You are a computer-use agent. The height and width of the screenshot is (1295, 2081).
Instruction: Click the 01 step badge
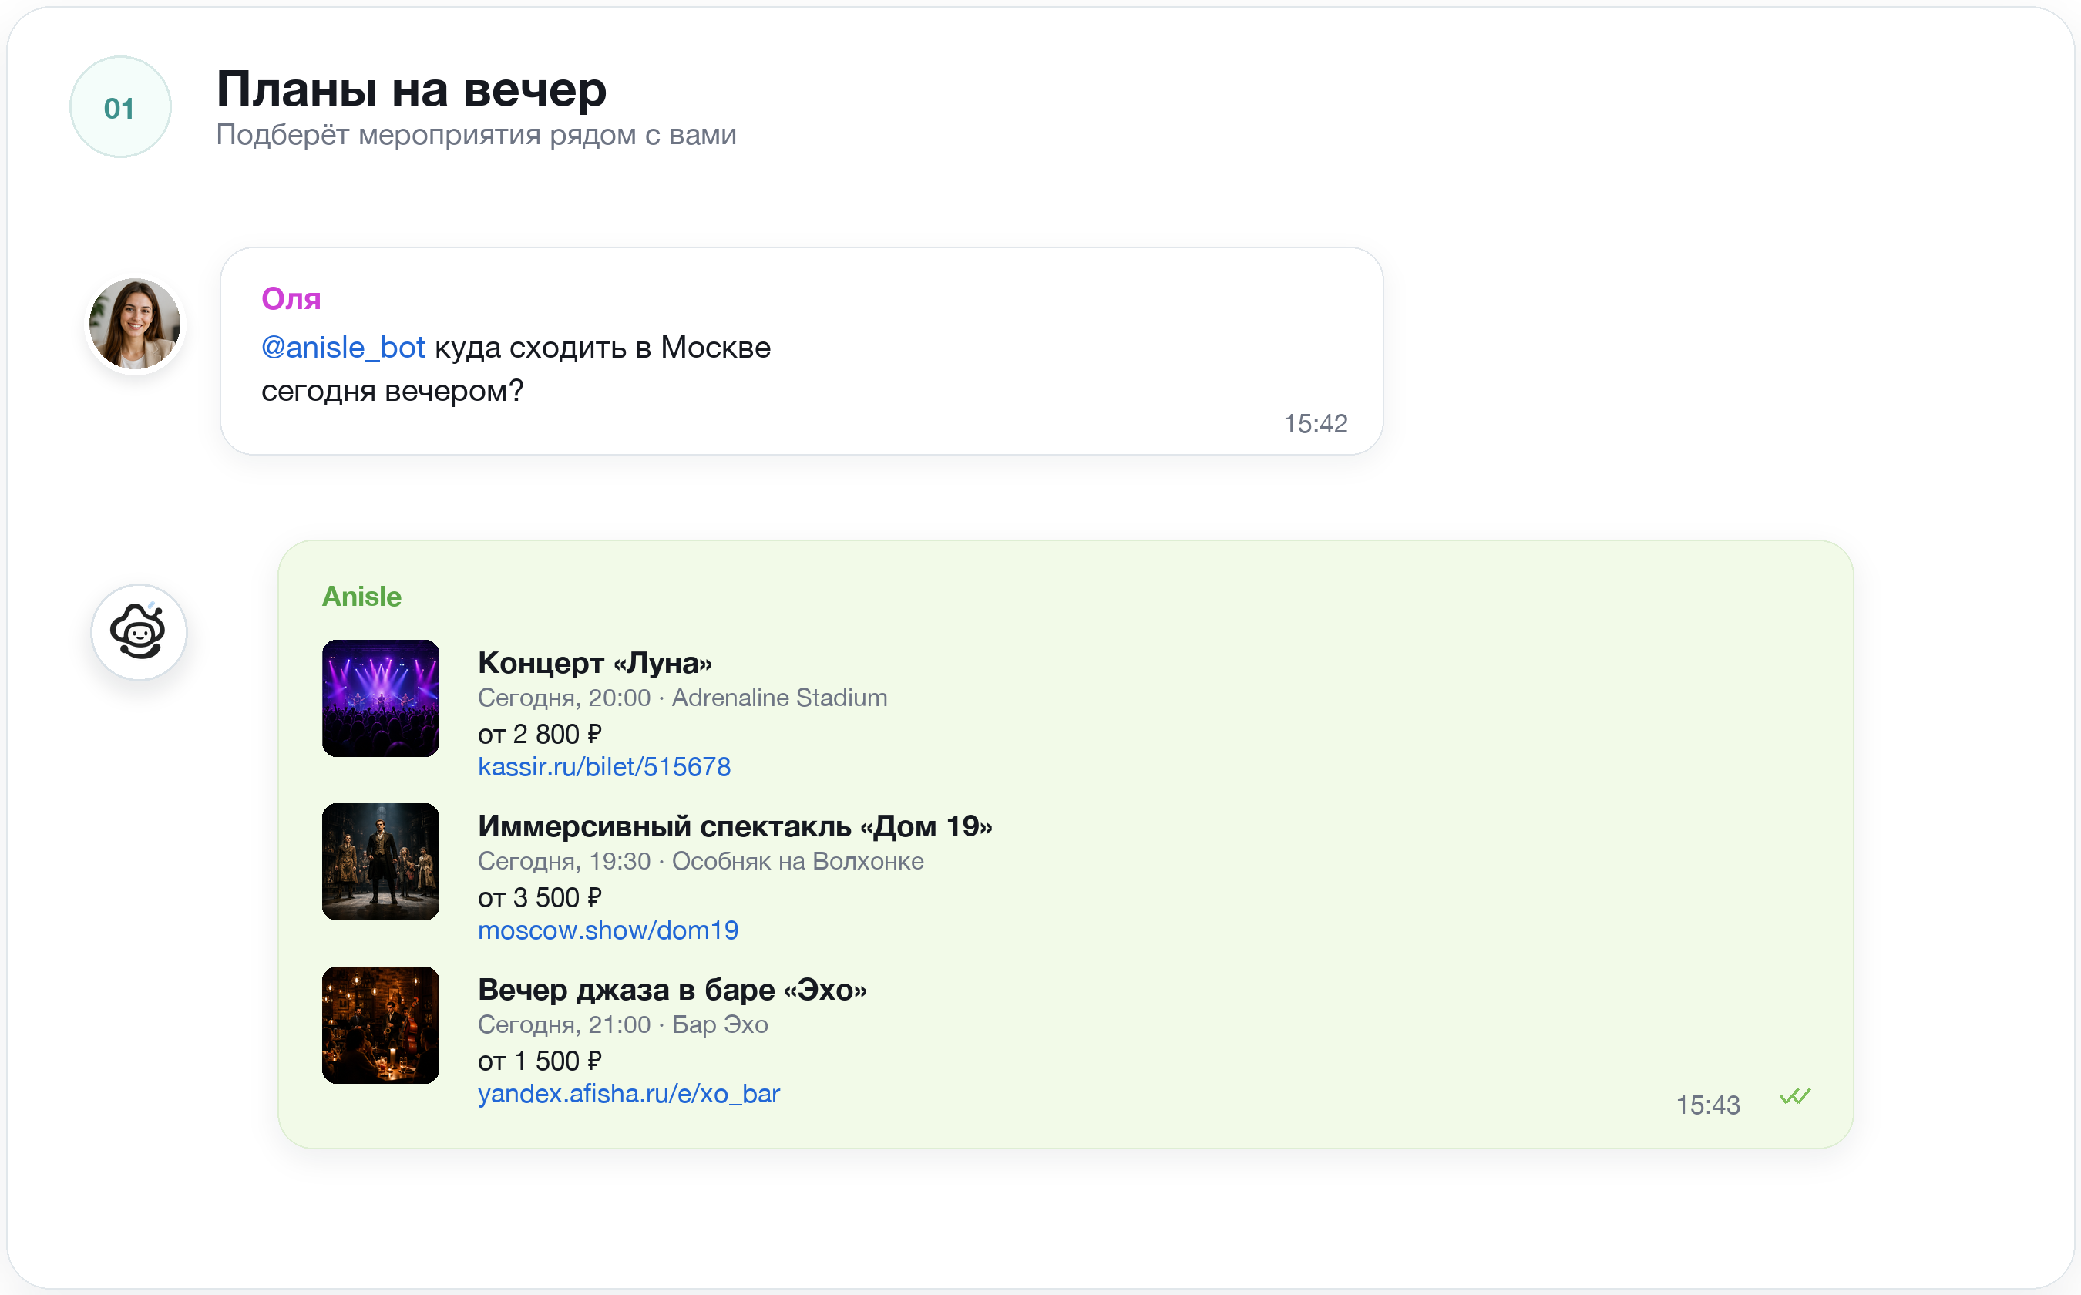pyautogui.click(x=120, y=107)
